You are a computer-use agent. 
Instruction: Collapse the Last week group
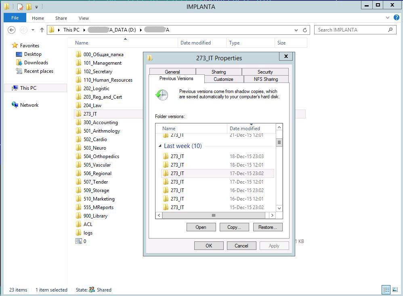coord(160,146)
